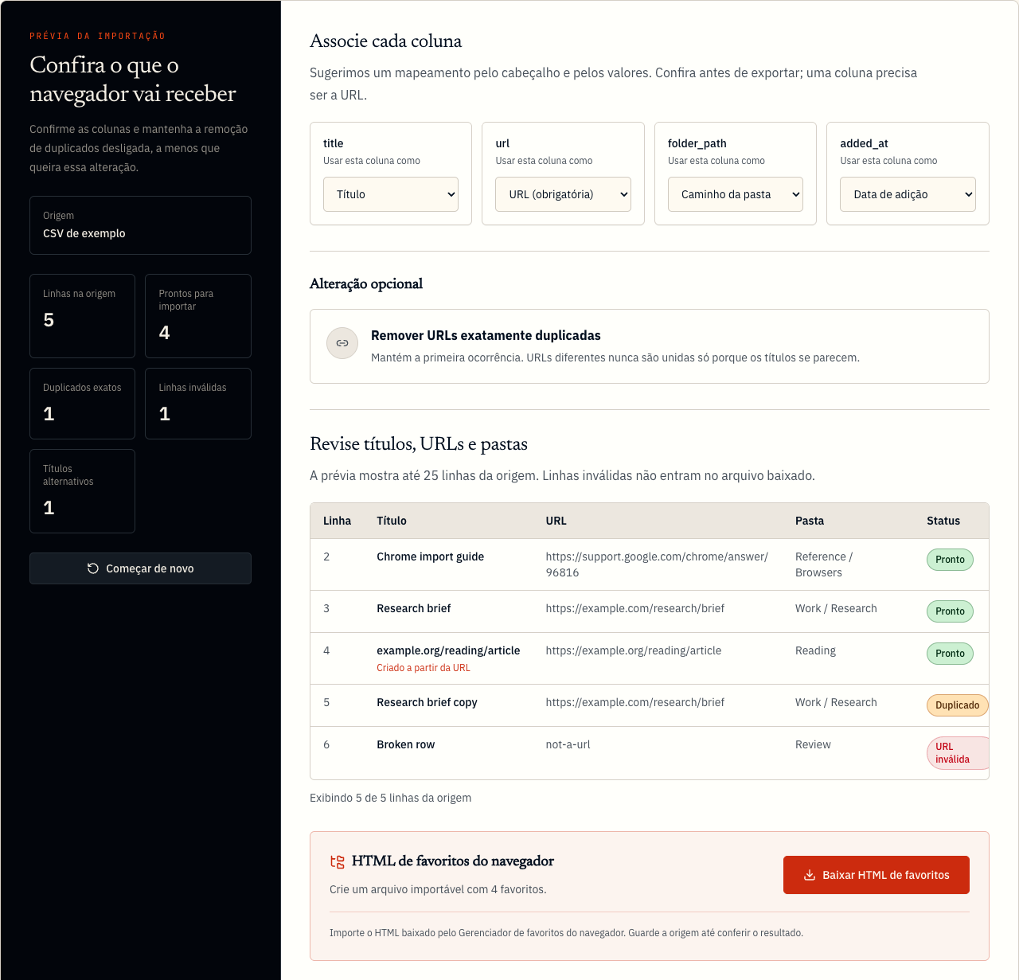Viewport: 1019px width, 980px height.
Task: Click the Research brief copy title cell
Action: point(428,702)
